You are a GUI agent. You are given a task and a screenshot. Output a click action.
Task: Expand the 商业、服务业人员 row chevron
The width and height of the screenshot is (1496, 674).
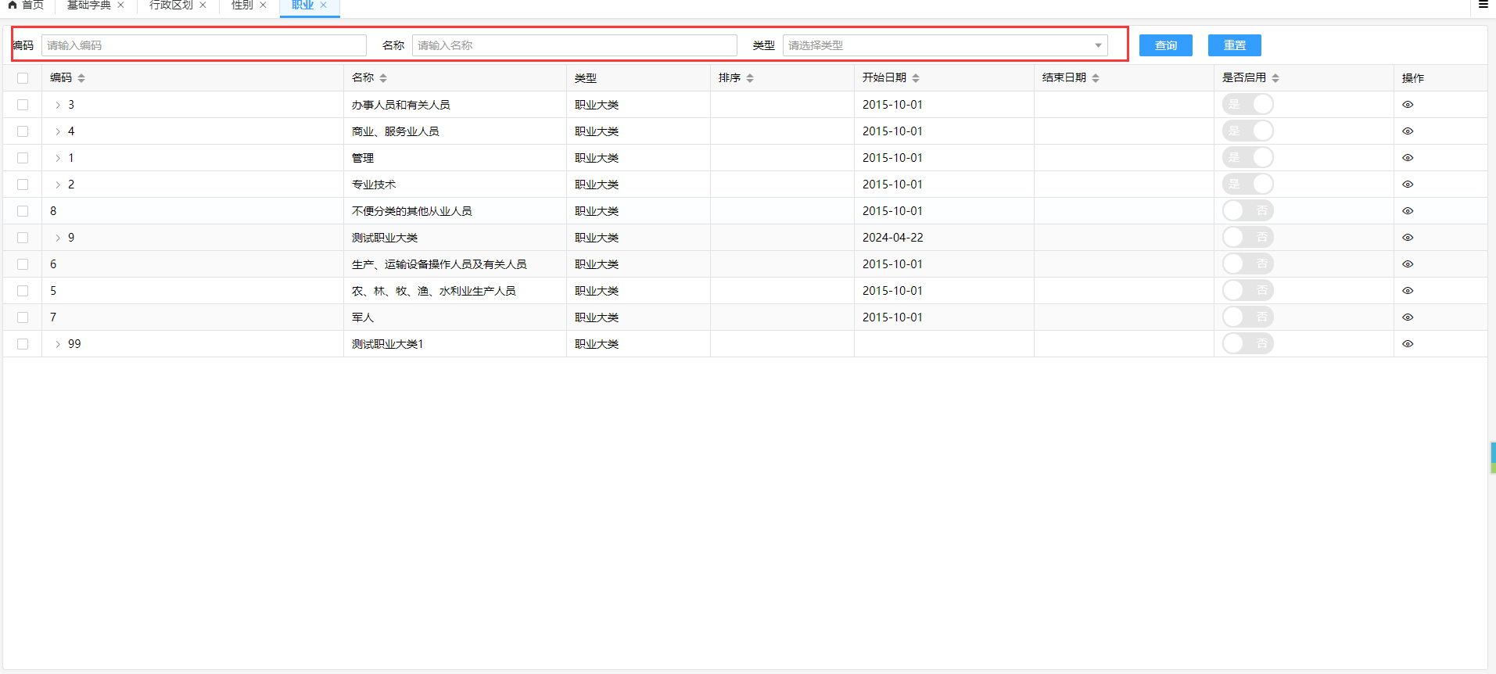pos(58,131)
